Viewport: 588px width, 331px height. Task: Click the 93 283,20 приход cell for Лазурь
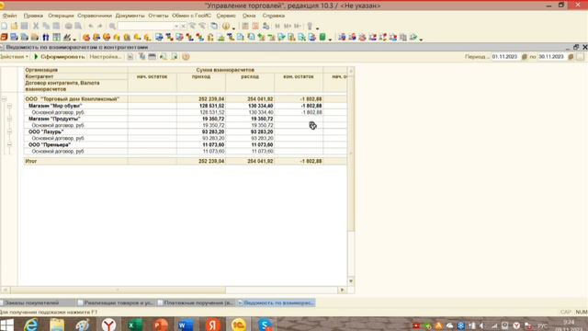click(x=201, y=131)
